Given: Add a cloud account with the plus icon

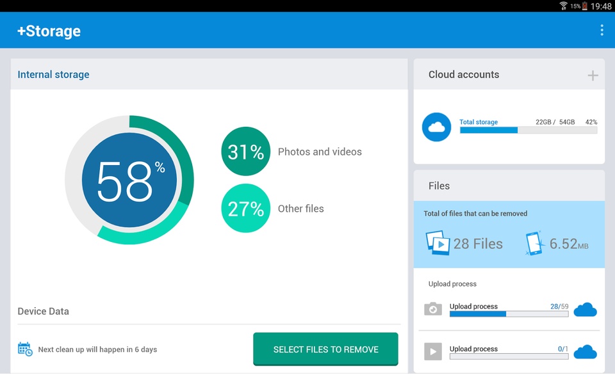Looking at the screenshot, I should [x=593, y=76].
